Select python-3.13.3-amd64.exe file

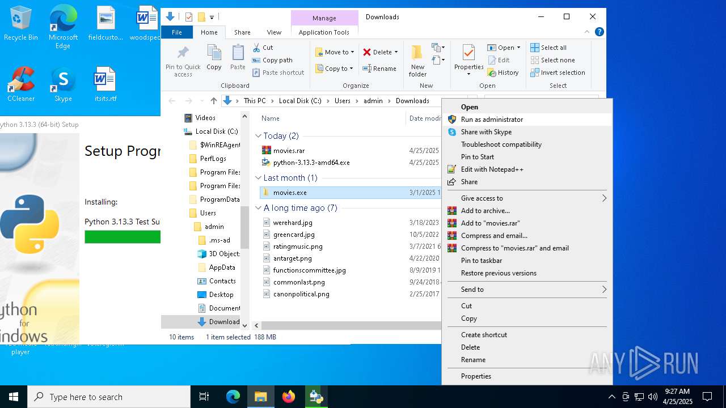pyautogui.click(x=311, y=163)
